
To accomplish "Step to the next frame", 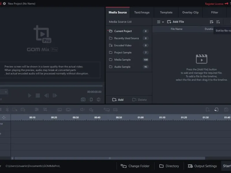I will point(55,95).
